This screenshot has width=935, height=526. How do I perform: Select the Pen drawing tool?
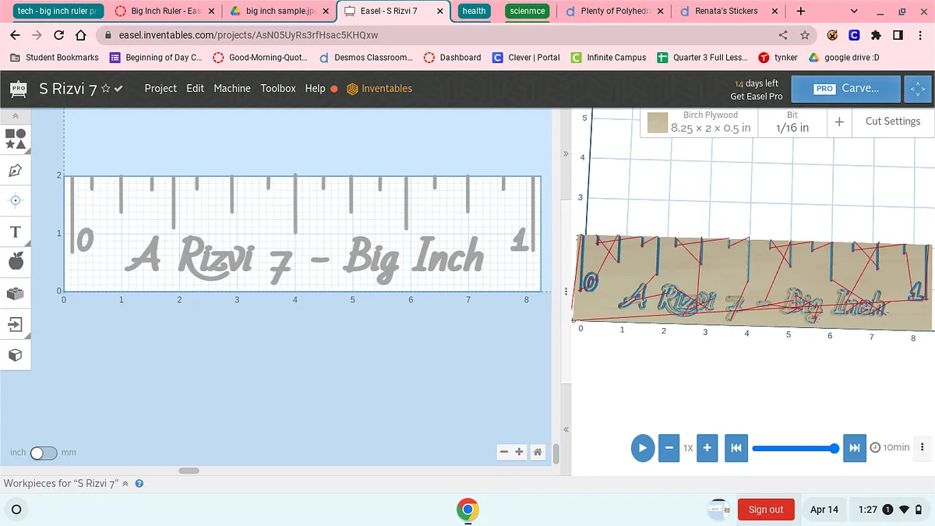click(16, 170)
